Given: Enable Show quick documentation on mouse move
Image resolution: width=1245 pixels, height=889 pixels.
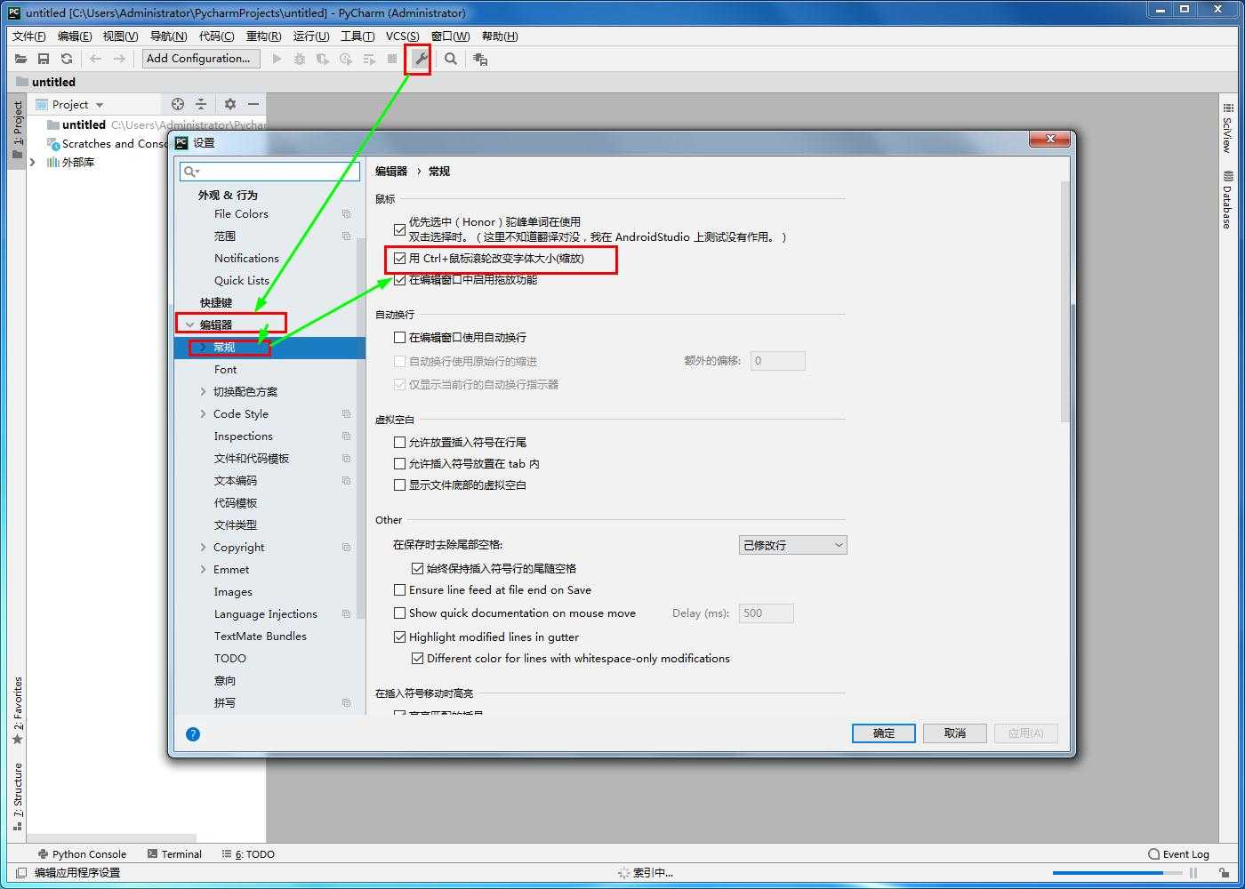Looking at the screenshot, I should (x=400, y=613).
